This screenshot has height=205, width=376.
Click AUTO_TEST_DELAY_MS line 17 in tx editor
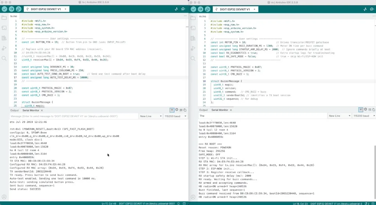(x=55, y=77)
